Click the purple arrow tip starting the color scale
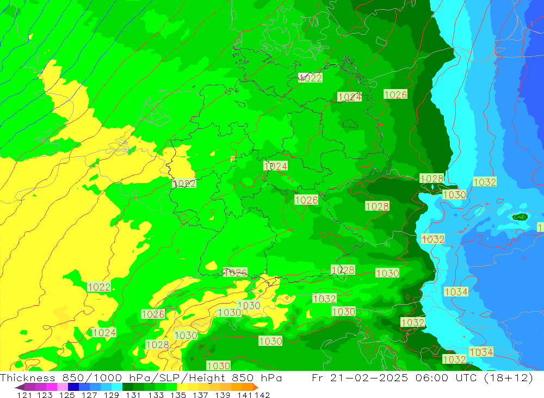The width and height of the screenshot is (544, 398). click(x=20, y=387)
